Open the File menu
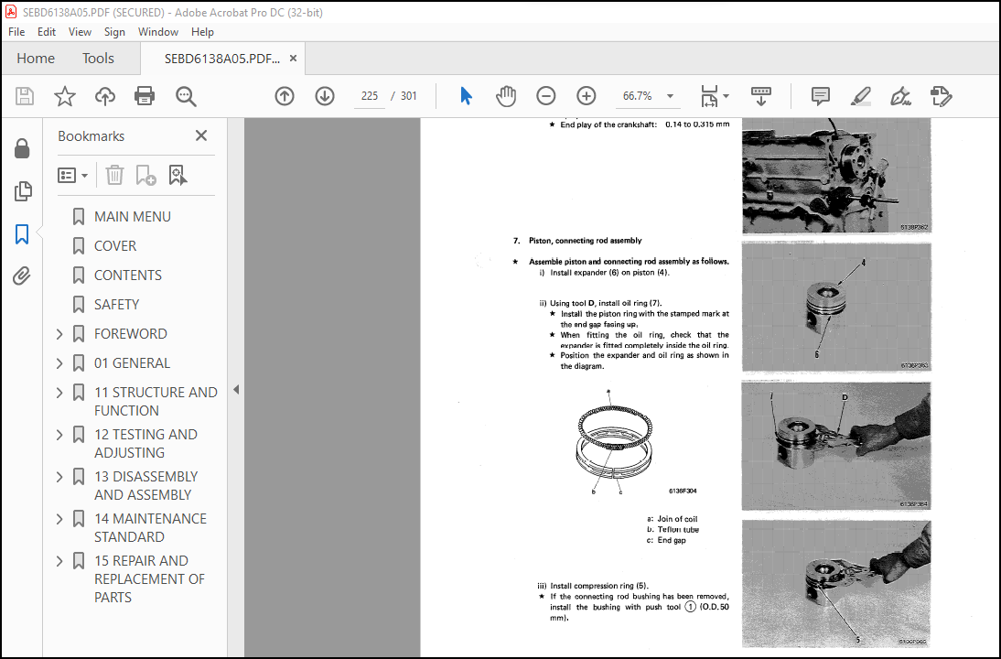Screen dimensions: 1001x659 16,32
